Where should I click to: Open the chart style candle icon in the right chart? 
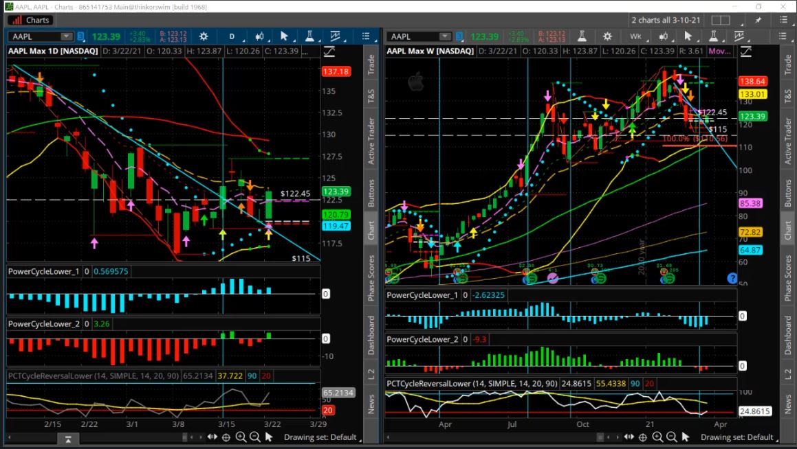coord(664,36)
